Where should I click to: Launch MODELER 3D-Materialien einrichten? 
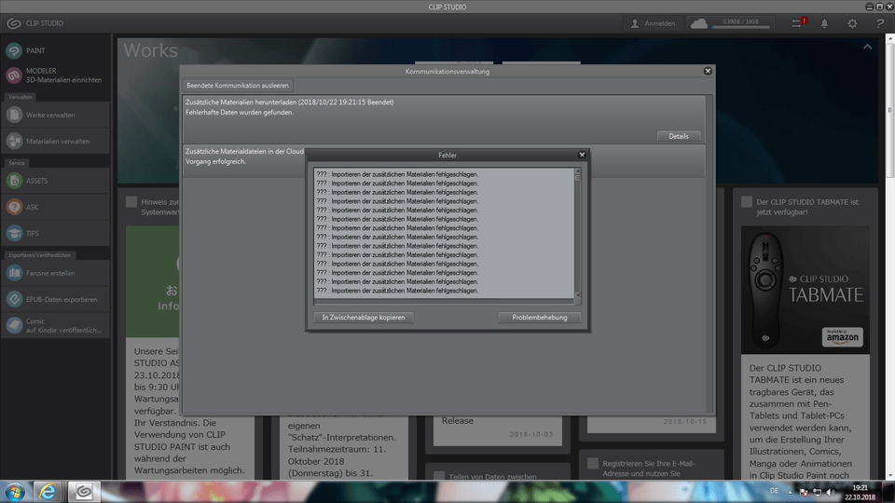coord(55,75)
